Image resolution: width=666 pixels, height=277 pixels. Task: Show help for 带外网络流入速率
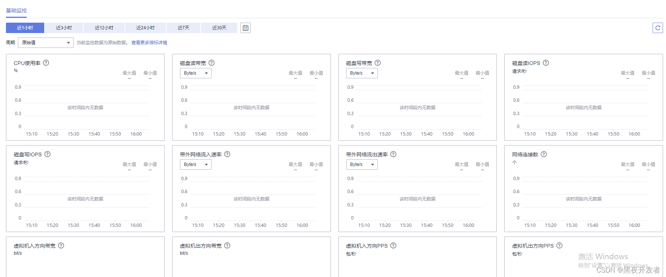click(227, 154)
